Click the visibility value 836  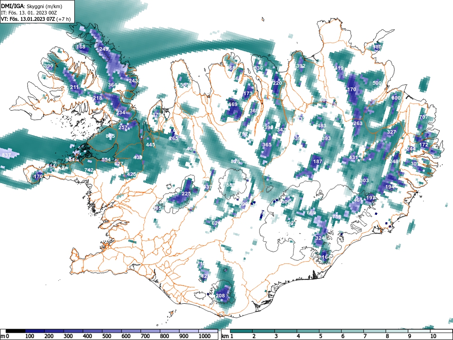tap(258, 68)
